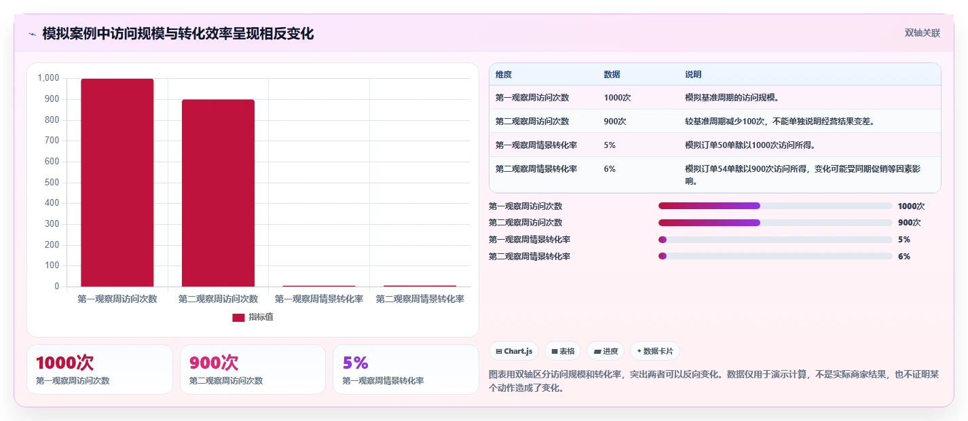Click the 1,000 y-axis tick label
The height and width of the screenshot is (421, 968).
pos(49,78)
